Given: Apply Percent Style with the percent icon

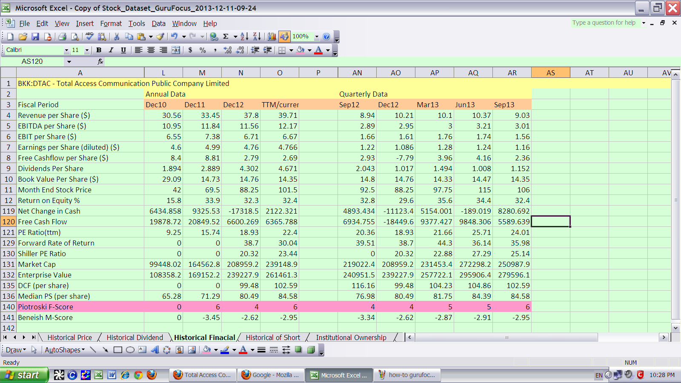Looking at the screenshot, I should [203, 50].
